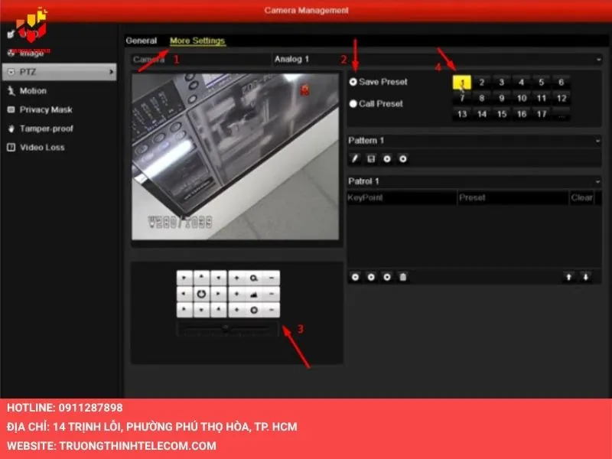
Task: Open the Analog 1 camera dropdown
Action: click(x=436, y=59)
